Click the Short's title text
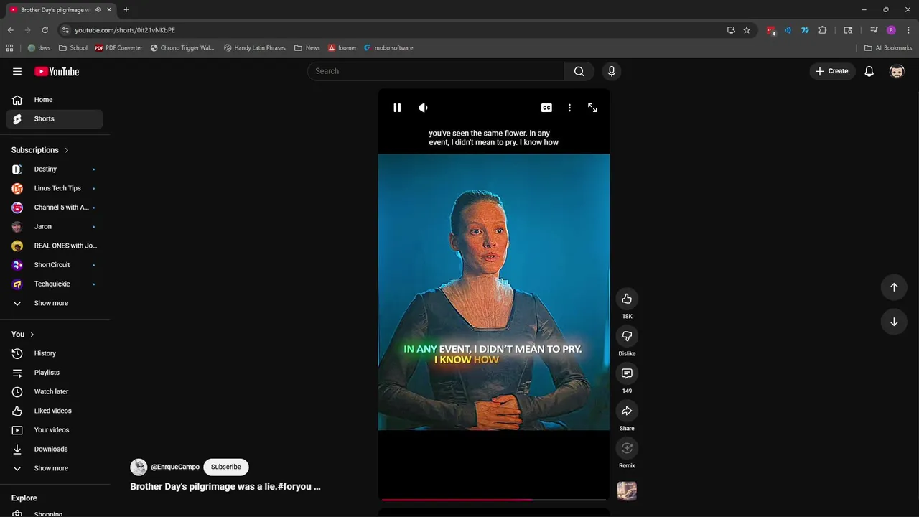Screen dimensions: 919x517 [225, 487]
